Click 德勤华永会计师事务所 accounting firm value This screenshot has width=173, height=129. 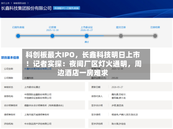pos(44,105)
